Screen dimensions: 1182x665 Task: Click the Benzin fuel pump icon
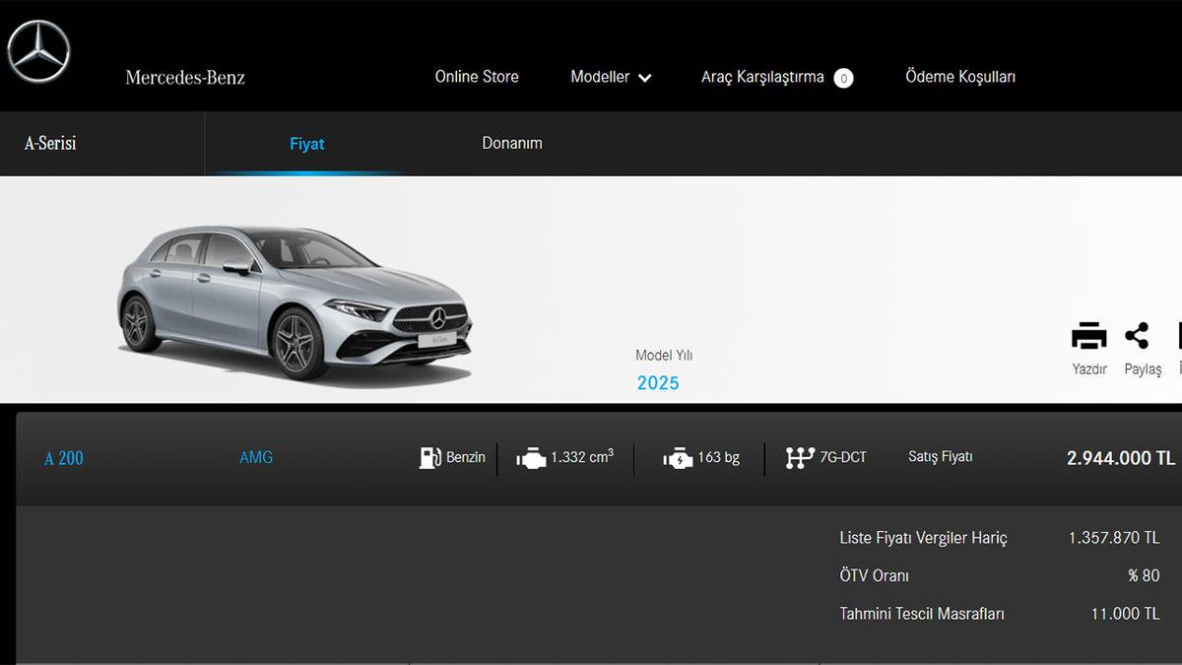(429, 457)
